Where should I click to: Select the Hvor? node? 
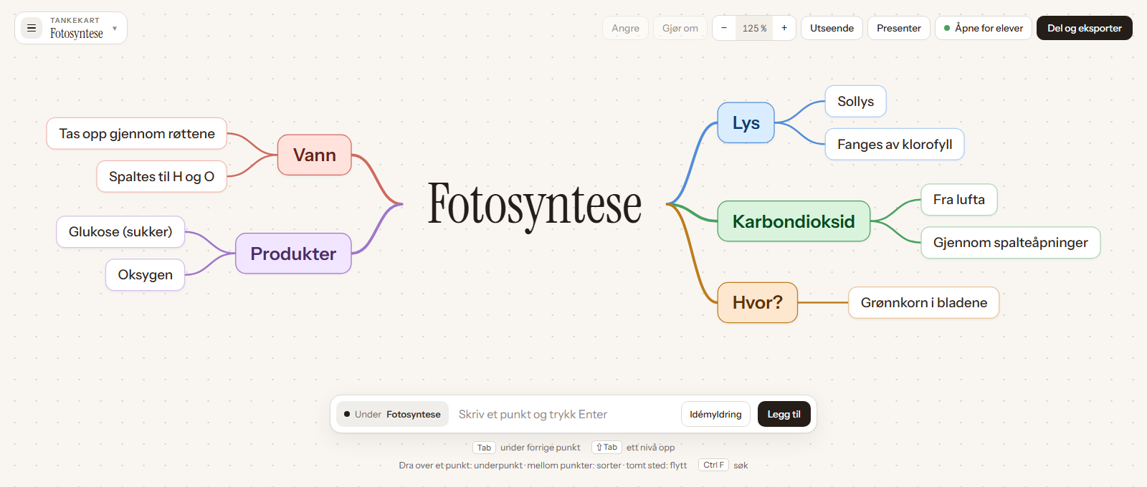click(758, 302)
